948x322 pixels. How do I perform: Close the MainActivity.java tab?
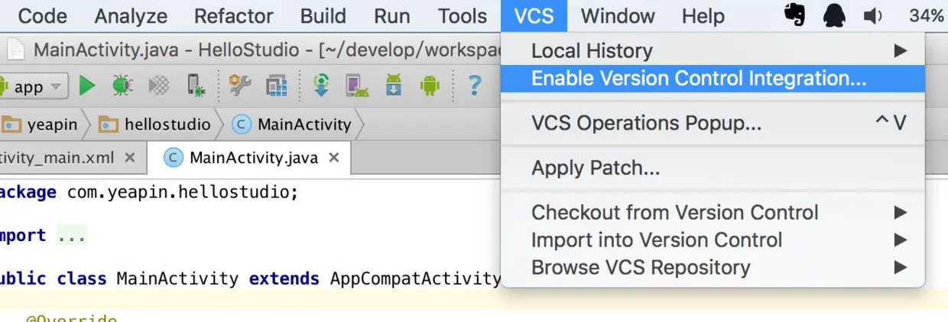pyautogui.click(x=333, y=158)
